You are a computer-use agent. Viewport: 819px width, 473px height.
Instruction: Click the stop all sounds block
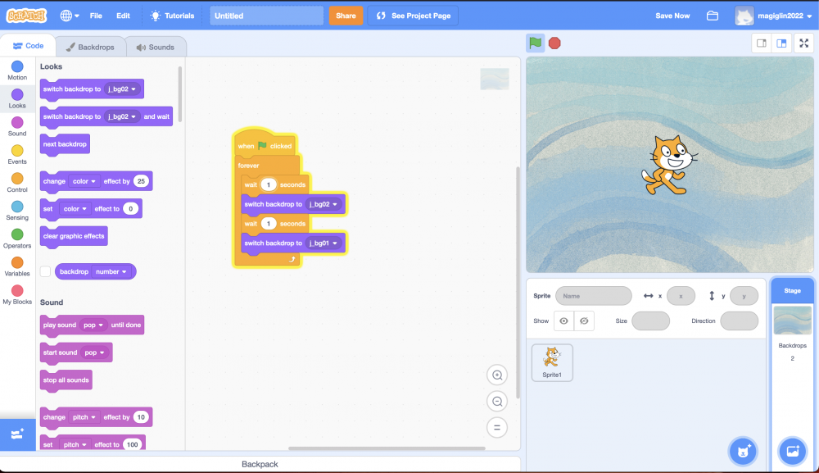66,380
